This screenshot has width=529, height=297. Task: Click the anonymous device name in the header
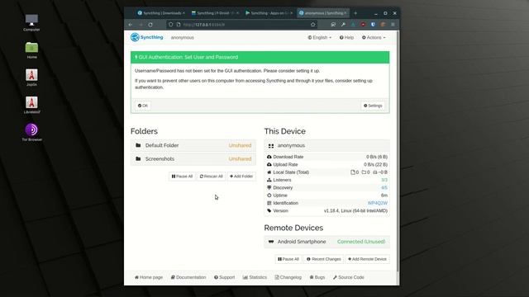click(182, 38)
